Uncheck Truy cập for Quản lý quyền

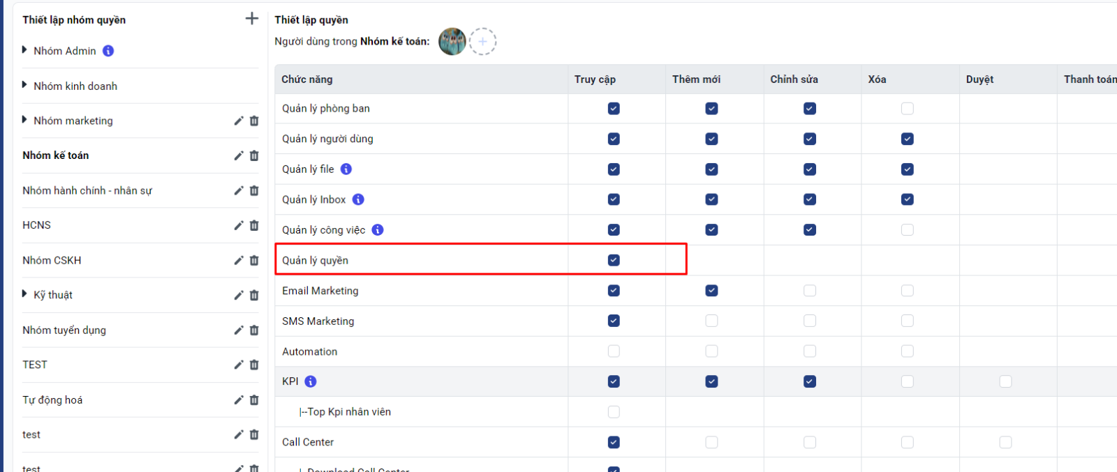614,260
